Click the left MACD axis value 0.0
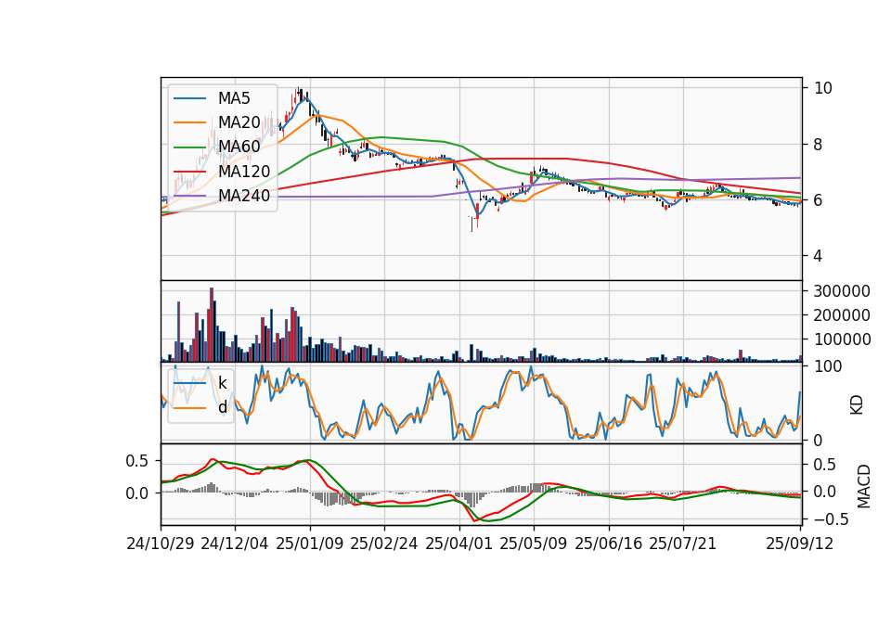 tap(136, 493)
